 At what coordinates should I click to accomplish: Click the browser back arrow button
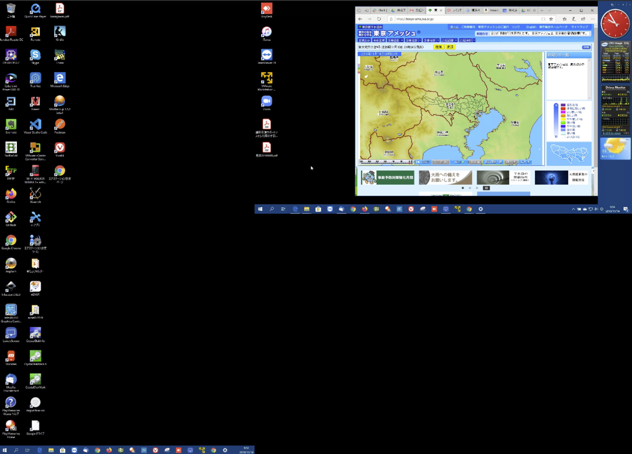point(360,19)
